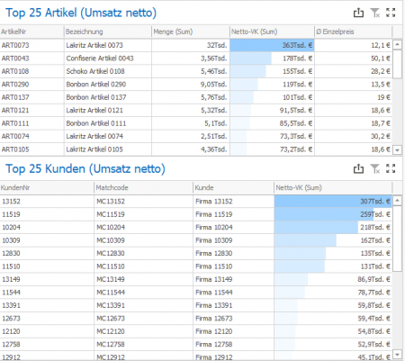The height and width of the screenshot is (361, 405).
Task: Export the Top 25 Kunden table
Action: (x=358, y=168)
